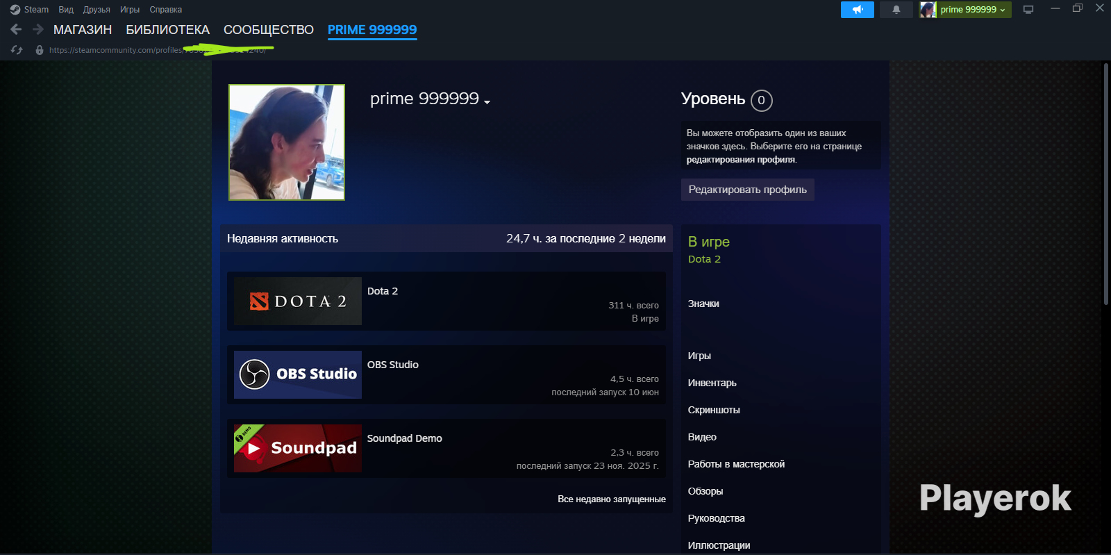
Task: Open the Инвентарь link
Action: [712, 383]
